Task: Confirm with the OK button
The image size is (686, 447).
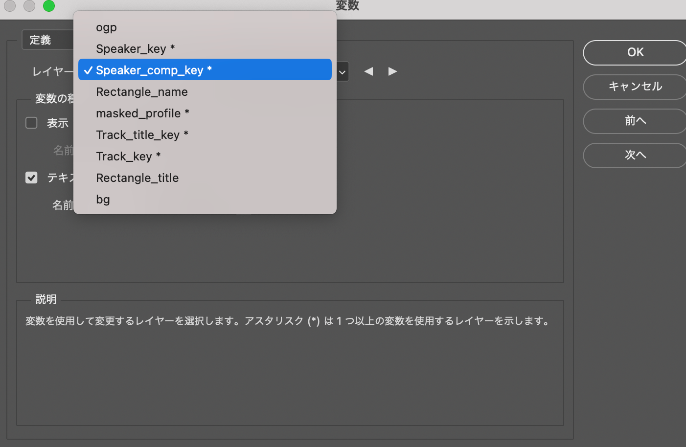Action: [635, 52]
